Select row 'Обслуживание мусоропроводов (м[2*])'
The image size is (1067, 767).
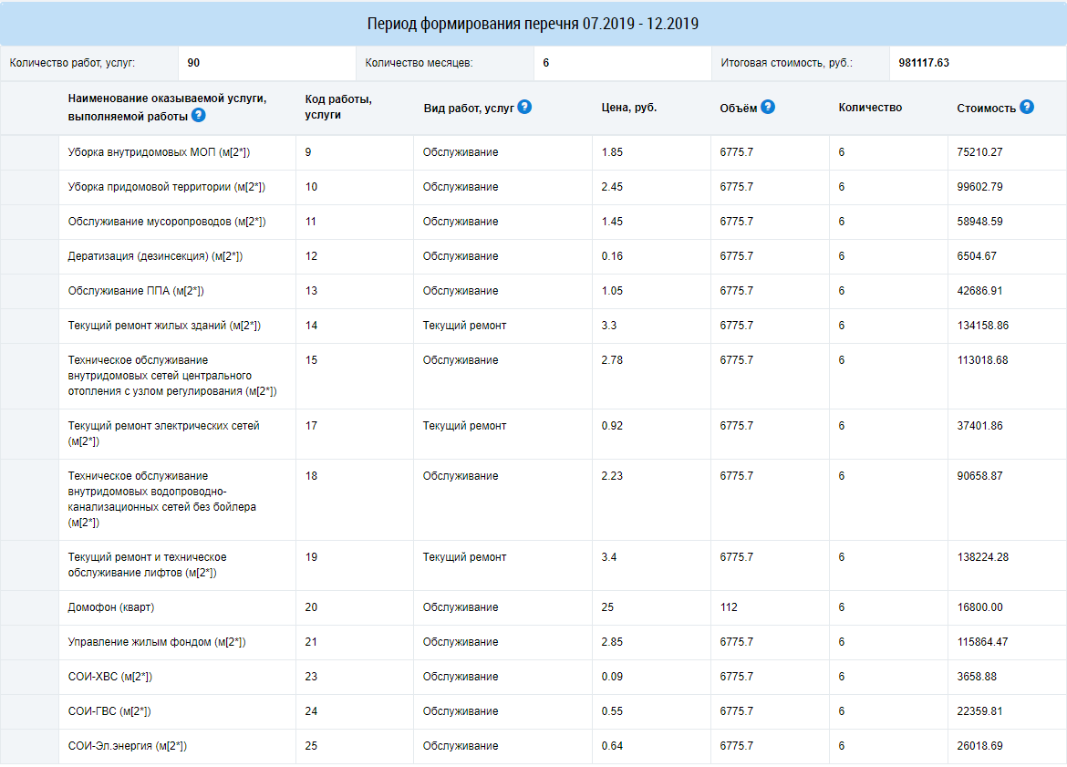[x=533, y=222]
